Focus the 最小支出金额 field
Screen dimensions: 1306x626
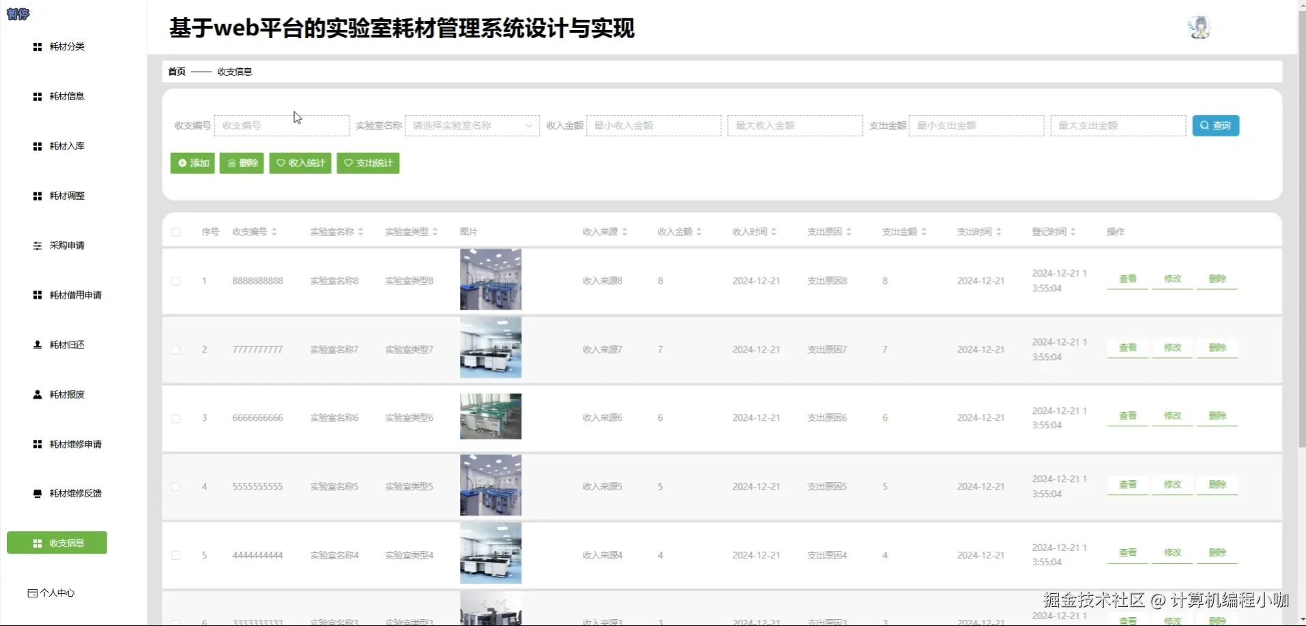tap(976, 125)
